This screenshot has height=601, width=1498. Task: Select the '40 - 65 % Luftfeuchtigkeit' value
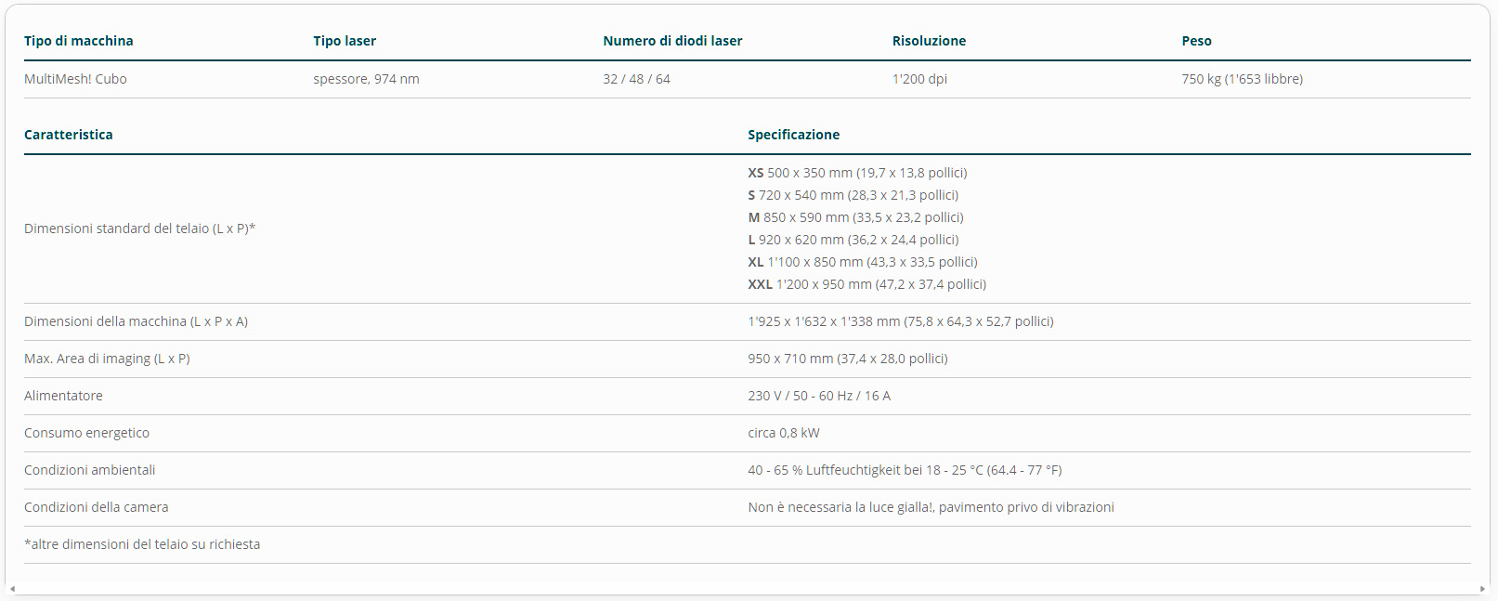pyautogui.click(x=905, y=470)
